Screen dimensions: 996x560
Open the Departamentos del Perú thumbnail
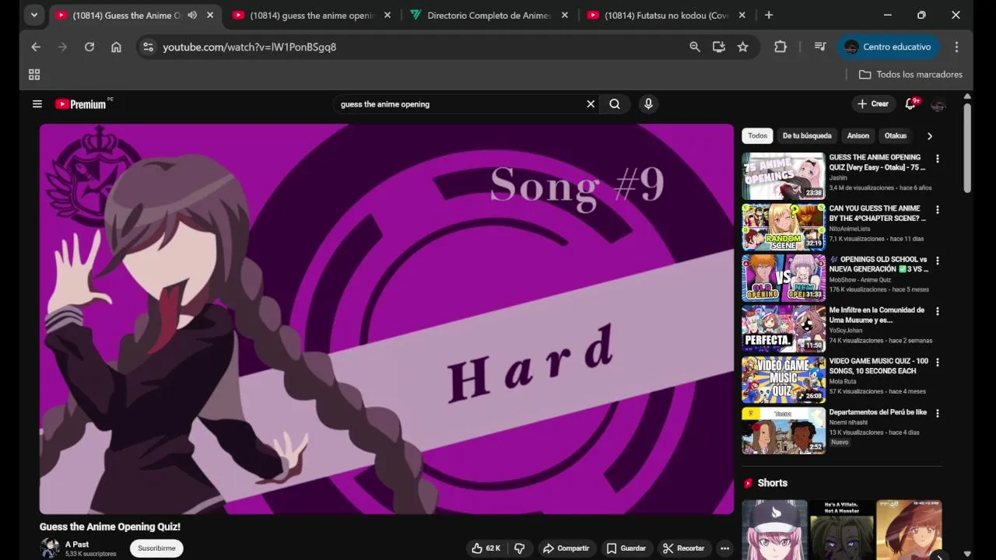[784, 430]
